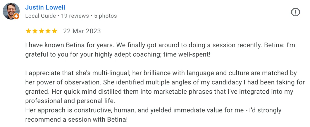Image resolution: width=310 pixels, height=127 pixels.
Task: Click the fourth yellow rating star
Action: click(x=48, y=31)
